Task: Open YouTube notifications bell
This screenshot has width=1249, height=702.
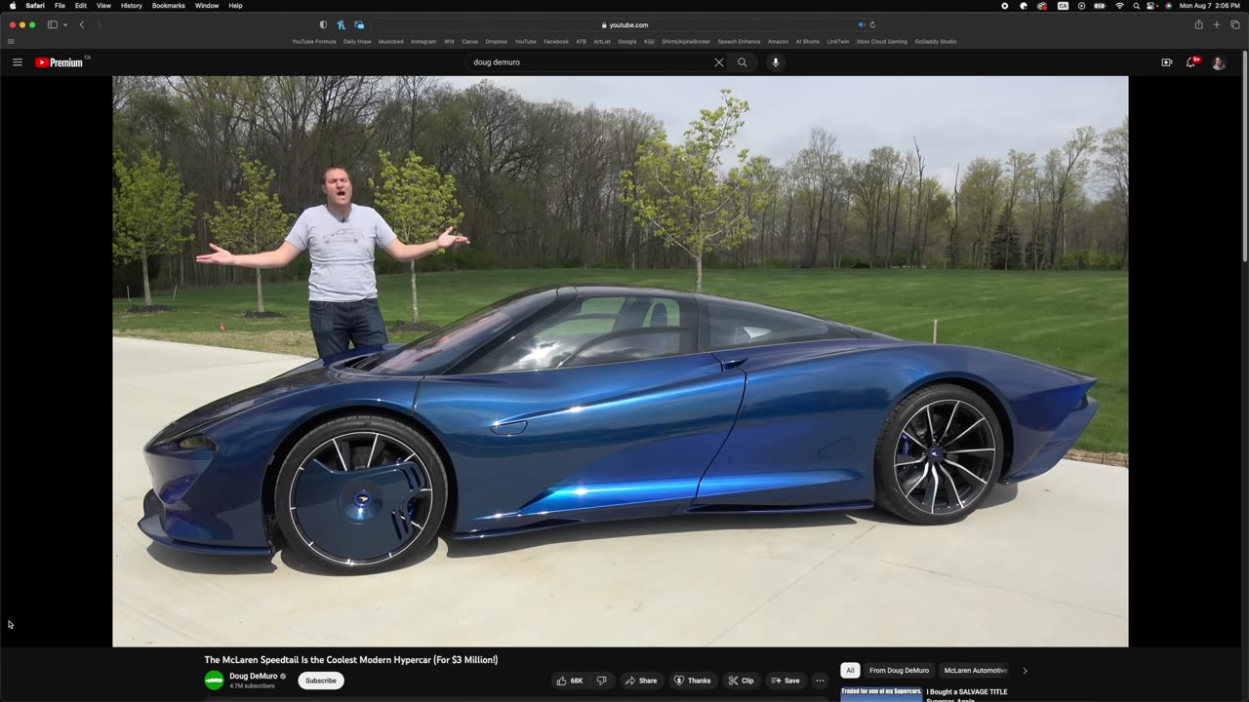Action: click(x=1190, y=62)
